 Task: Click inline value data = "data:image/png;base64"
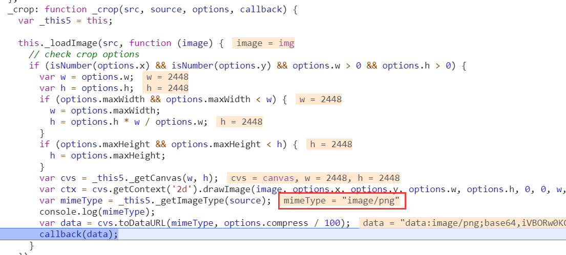463,223
